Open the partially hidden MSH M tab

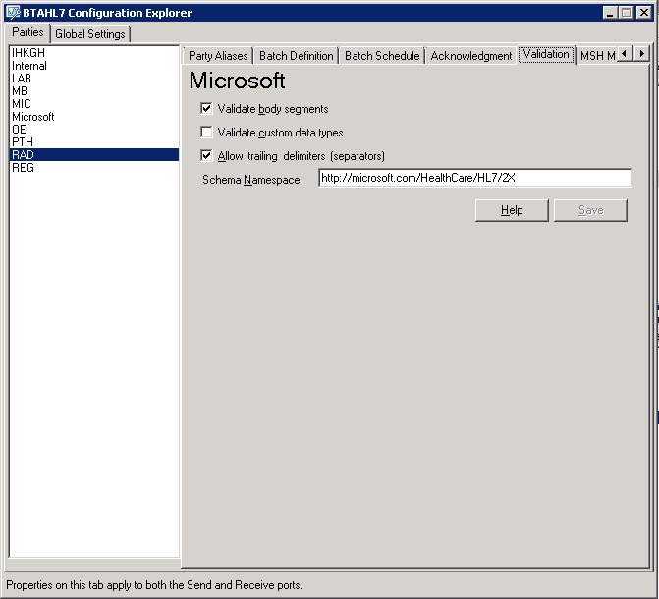(597, 56)
